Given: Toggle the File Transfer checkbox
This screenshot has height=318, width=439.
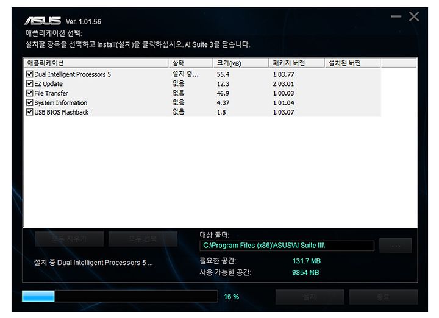Looking at the screenshot, I should (x=29, y=93).
